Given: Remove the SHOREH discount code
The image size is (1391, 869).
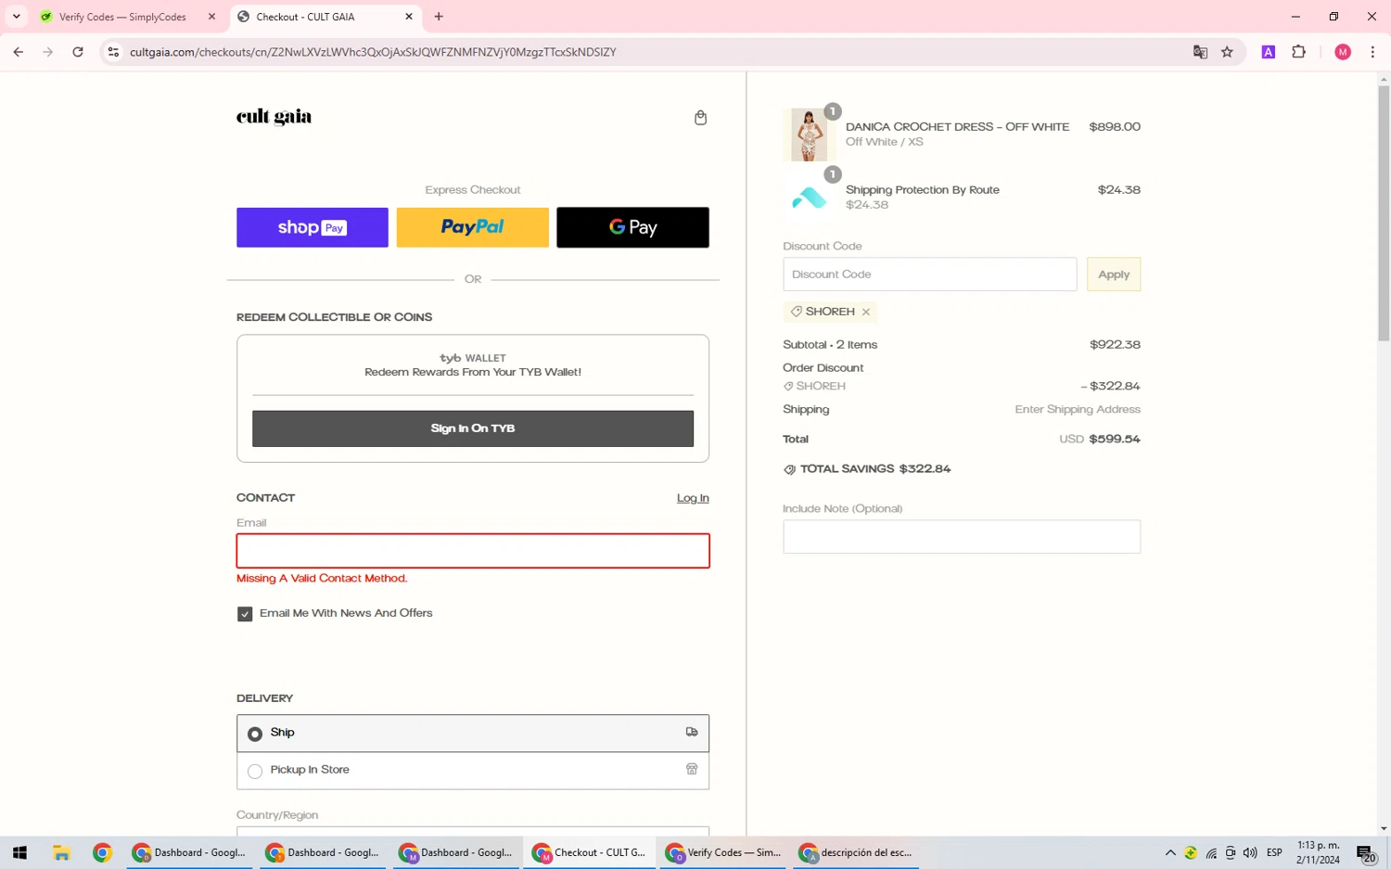Looking at the screenshot, I should pos(866,313).
